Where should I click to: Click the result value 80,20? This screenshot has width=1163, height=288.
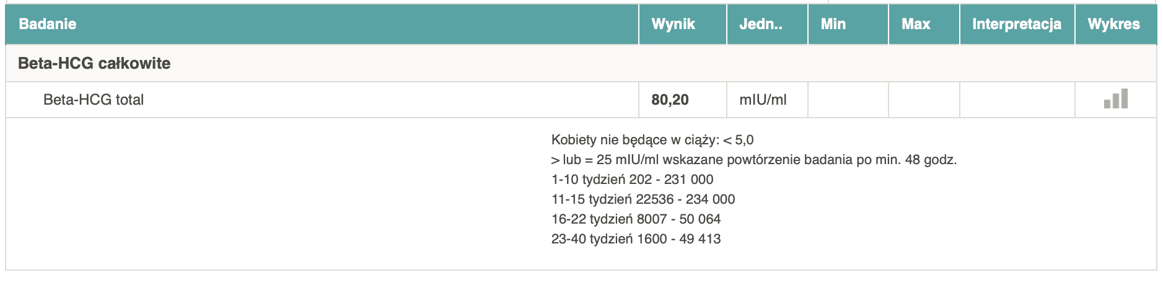click(670, 100)
